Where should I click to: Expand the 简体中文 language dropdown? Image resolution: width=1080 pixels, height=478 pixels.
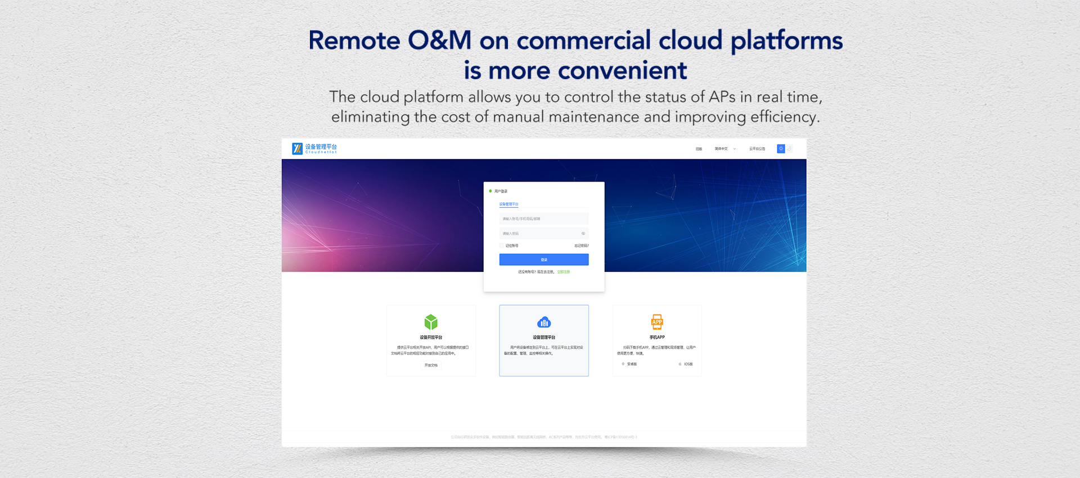[x=725, y=149]
